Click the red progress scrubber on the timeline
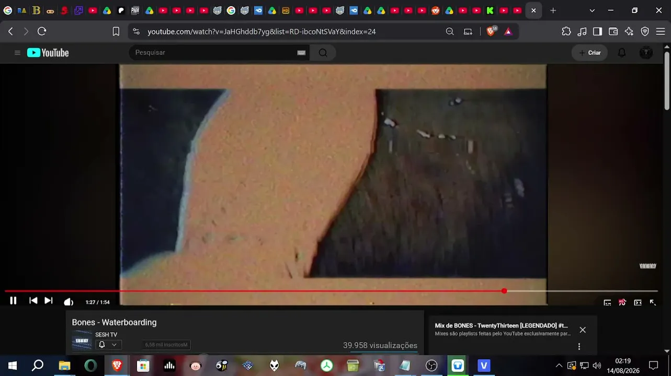Screen dimensions: 671x376 pyautogui.click(x=504, y=291)
